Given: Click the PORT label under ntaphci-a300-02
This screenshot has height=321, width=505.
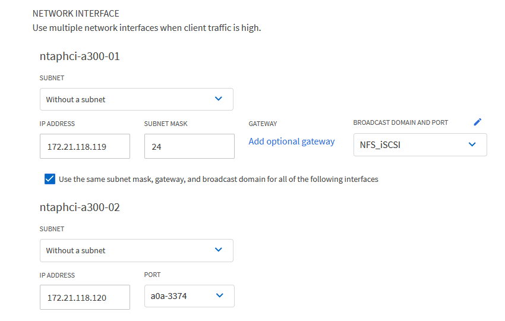Looking at the screenshot, I should pyautogui.click(x=152, y=275).
